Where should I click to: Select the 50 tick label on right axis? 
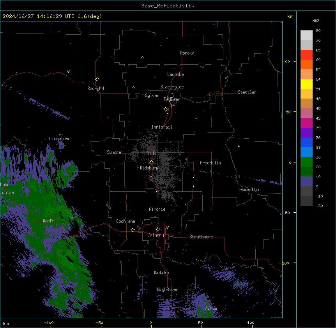288,112
